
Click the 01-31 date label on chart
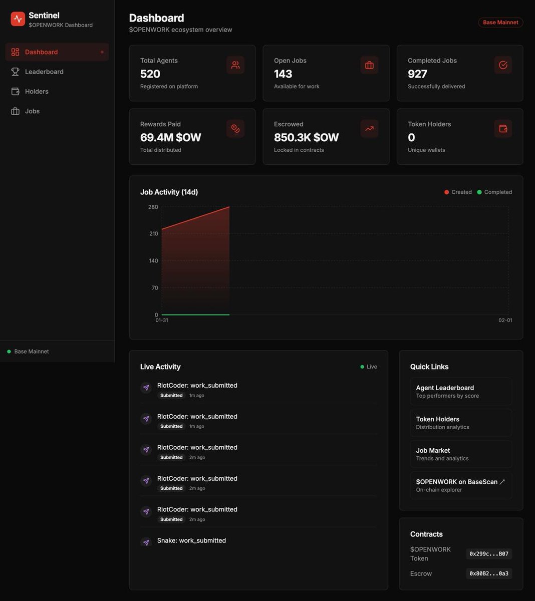pos(162,320)
